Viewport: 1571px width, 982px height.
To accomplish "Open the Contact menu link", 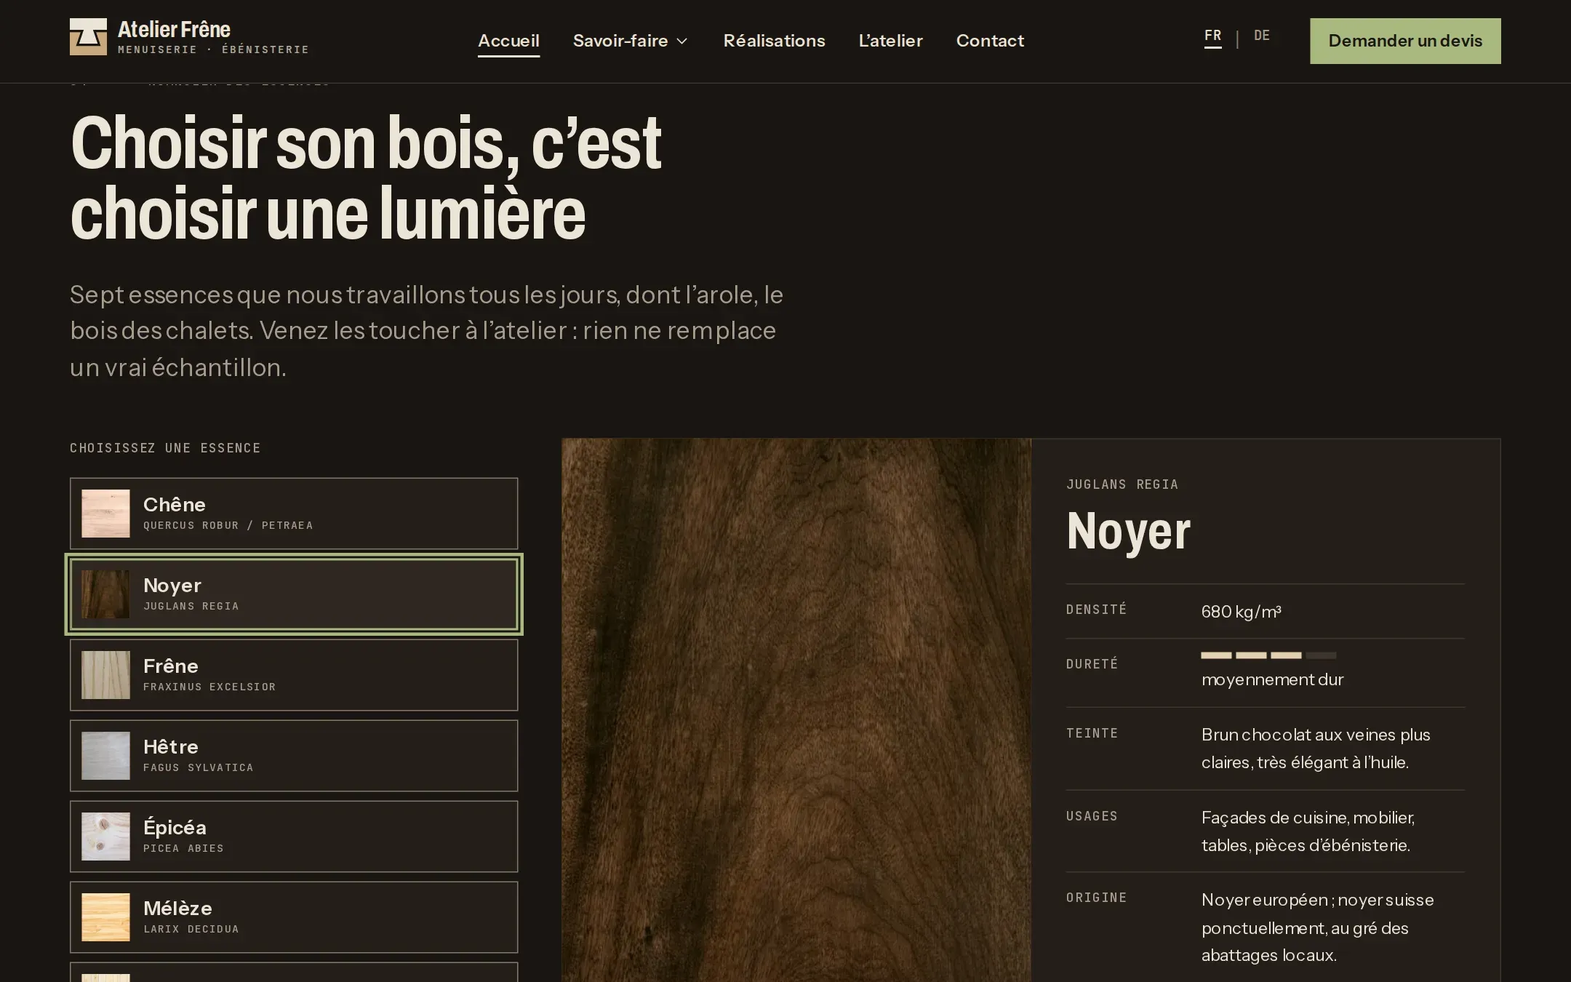I will point(990,41).
